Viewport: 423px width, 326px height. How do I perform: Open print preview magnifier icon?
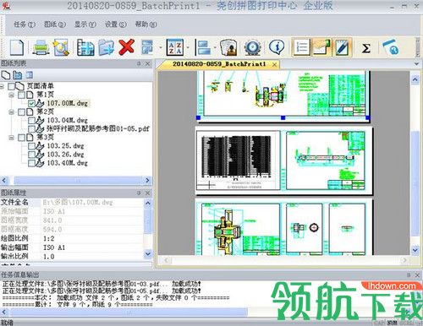coord(61,47)
